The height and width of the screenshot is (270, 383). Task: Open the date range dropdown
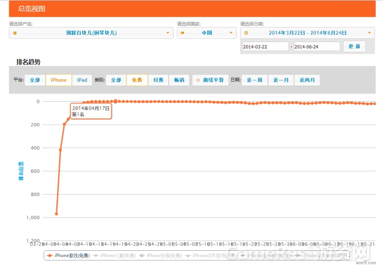click(x=307, y=33)
